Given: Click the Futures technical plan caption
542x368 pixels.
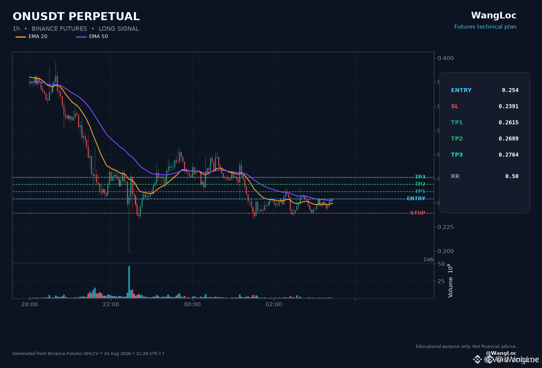Looking at the screenshot, I should pyautogui.click(x=485, y=27).
